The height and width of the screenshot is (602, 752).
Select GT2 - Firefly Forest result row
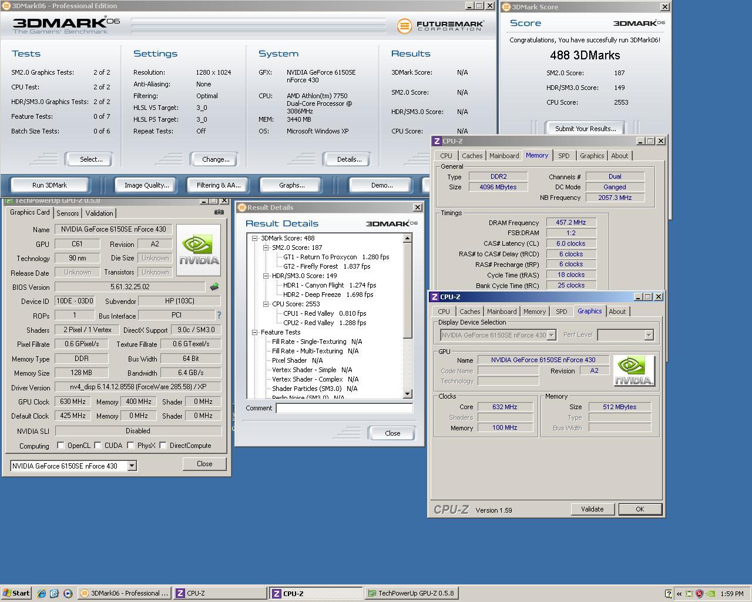(x=327, y=266)
